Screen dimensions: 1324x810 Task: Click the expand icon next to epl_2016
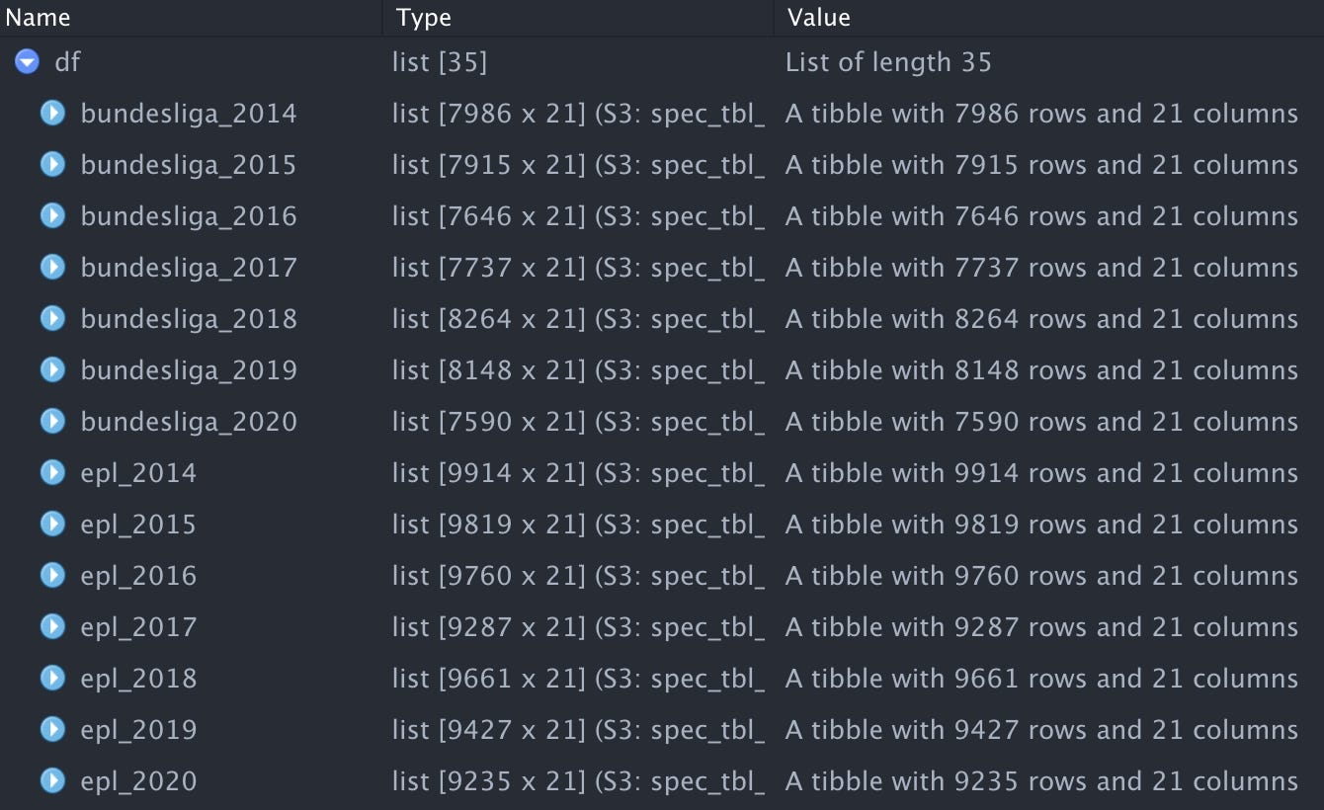coord(52,575)
